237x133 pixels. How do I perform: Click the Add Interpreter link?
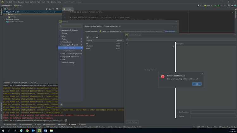tap(171, 31)
